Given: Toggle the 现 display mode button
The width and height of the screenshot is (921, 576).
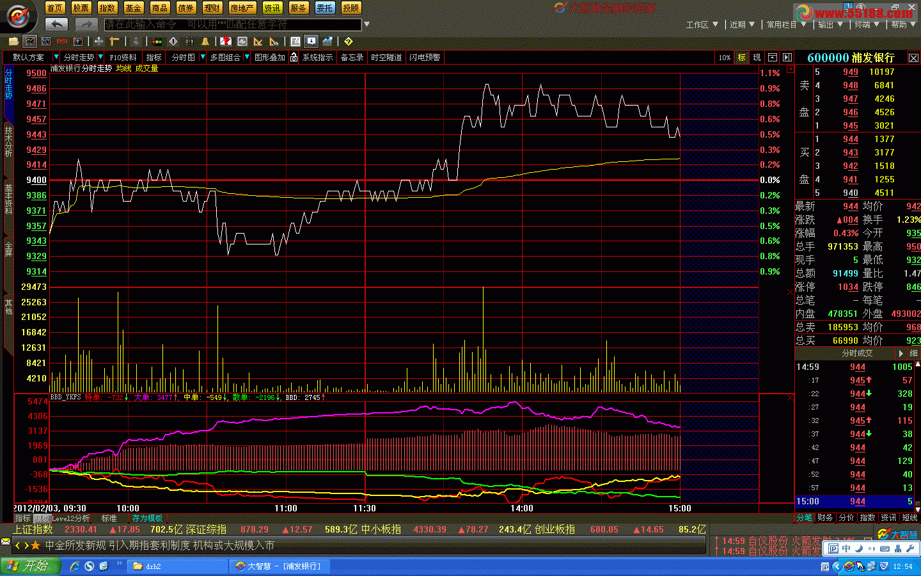Looking at the screenshot, I should click(x=757, y=57).
